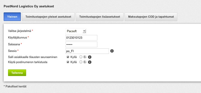Open the Valitse järjestelmä Pacsoft dropdown
The image size is (201, 93).
coord(76,31)
